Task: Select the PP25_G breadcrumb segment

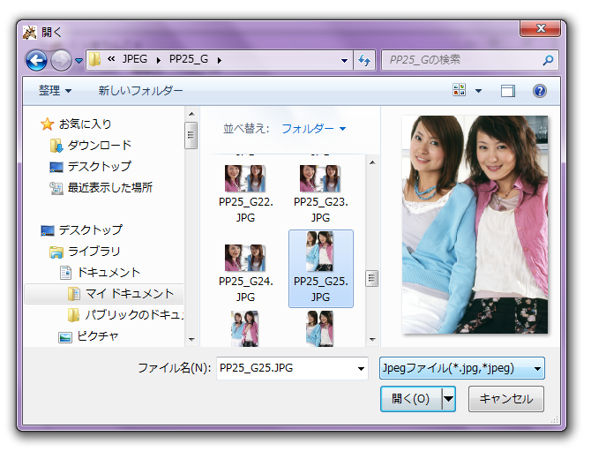Action: click(x=189, y=59)
